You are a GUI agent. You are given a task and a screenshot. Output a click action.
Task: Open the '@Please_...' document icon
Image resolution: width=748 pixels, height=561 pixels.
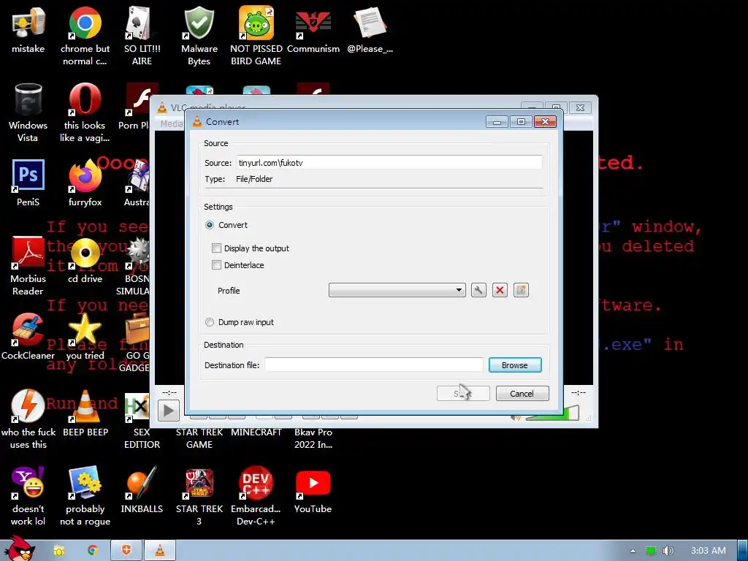(x=370, y=29)
